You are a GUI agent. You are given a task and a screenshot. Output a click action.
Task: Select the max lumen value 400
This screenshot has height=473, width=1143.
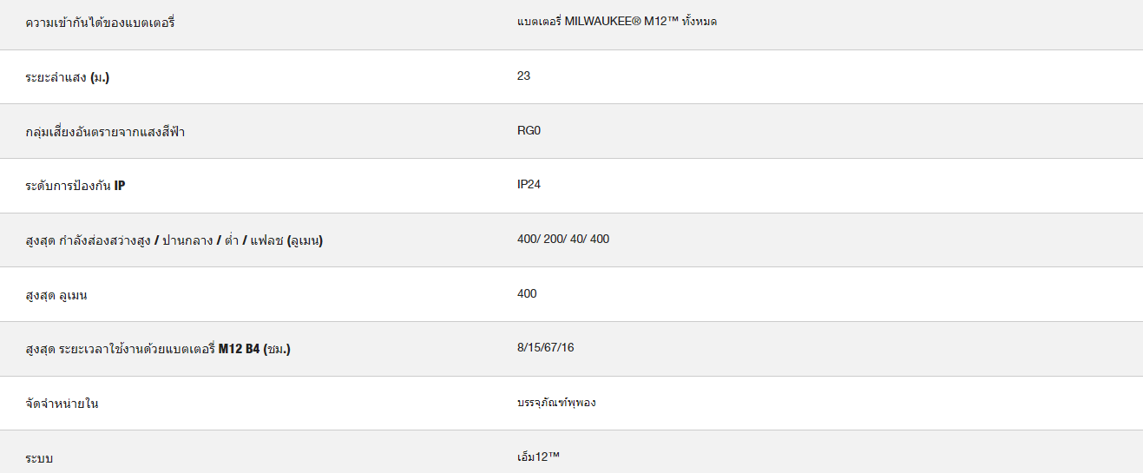(x=527, y=293)
